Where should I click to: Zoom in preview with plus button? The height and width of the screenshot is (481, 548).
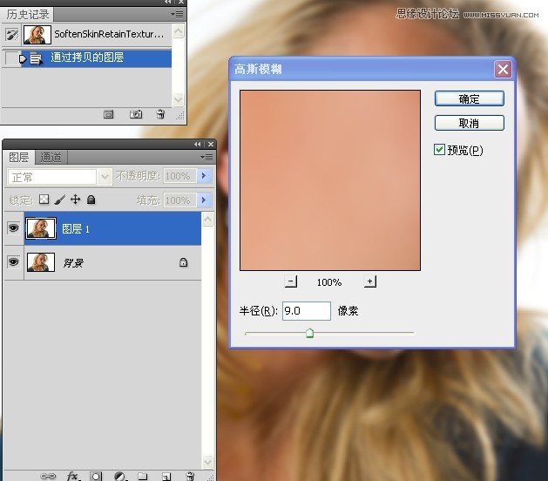(369, 281)
